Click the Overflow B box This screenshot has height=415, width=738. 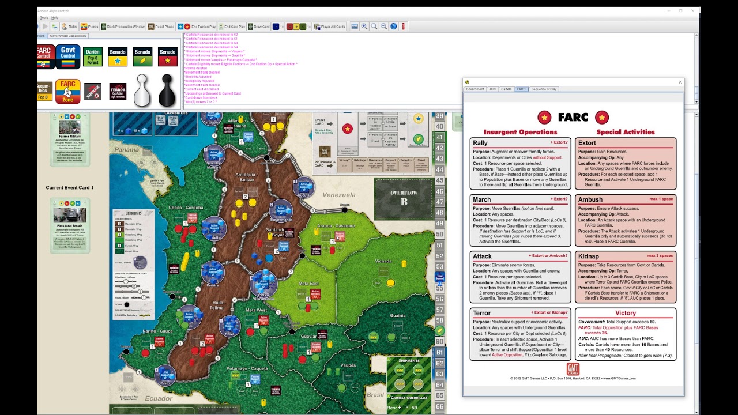click(x=404, y=198)
